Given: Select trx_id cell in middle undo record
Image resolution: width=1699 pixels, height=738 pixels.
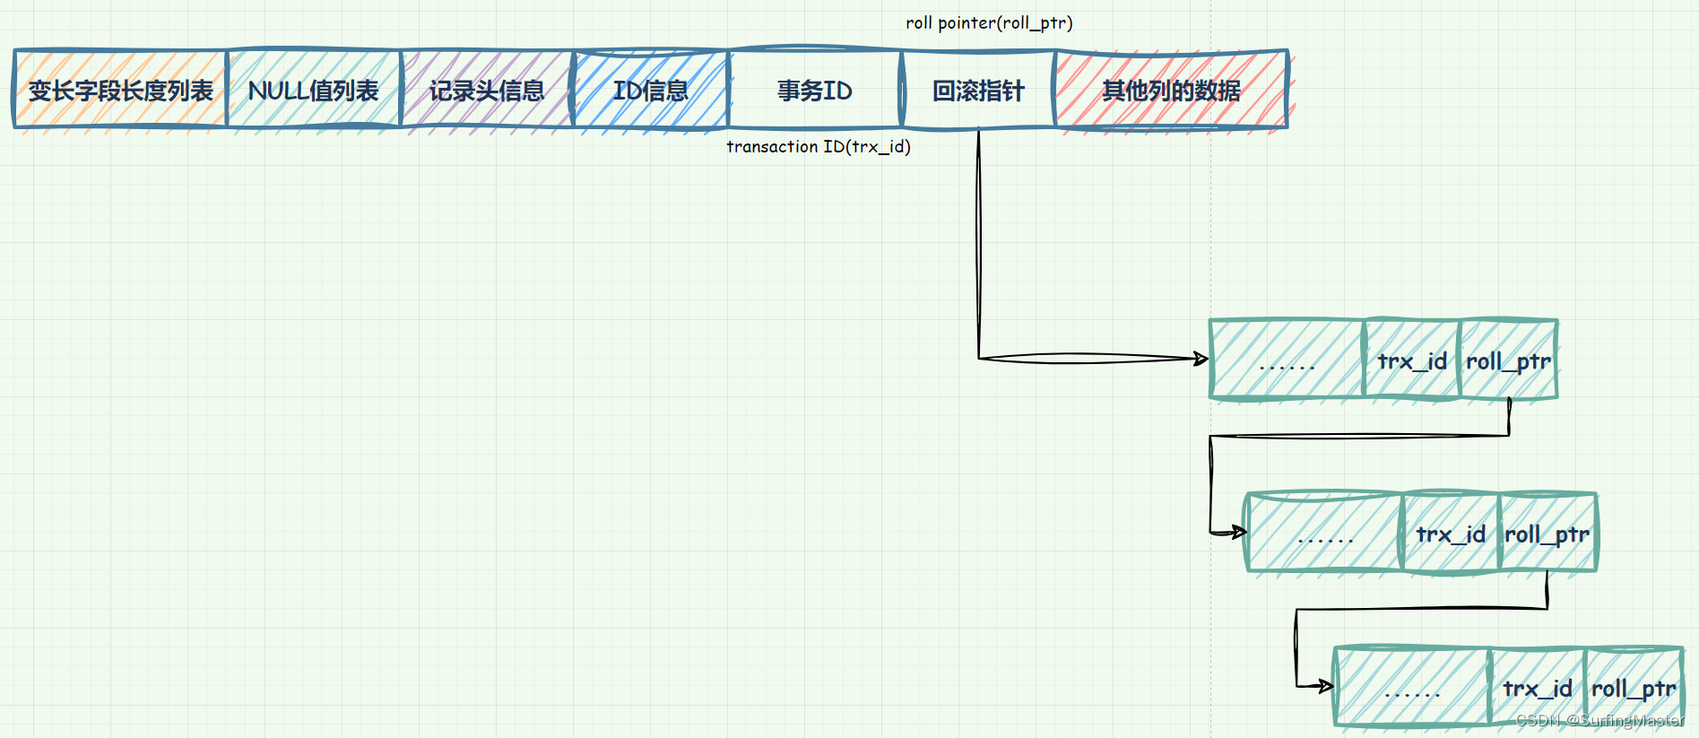Looking at the screenshot, I should click(1451, 532).
